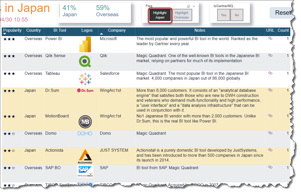
Task: Select the 'MotionBoard' tool cell
Action: coord(57,116)
